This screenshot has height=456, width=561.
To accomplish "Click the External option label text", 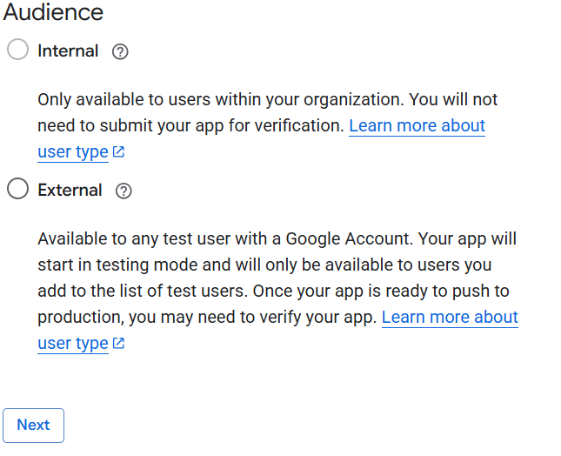I will pos(70,191).
